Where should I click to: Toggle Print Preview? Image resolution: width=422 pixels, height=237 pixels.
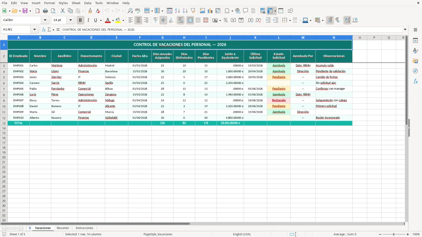[53, 11]
